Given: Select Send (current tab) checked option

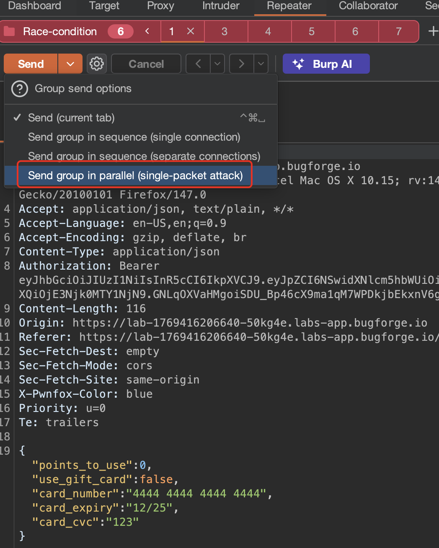Looking at the screenshot, I should point(71,118).
